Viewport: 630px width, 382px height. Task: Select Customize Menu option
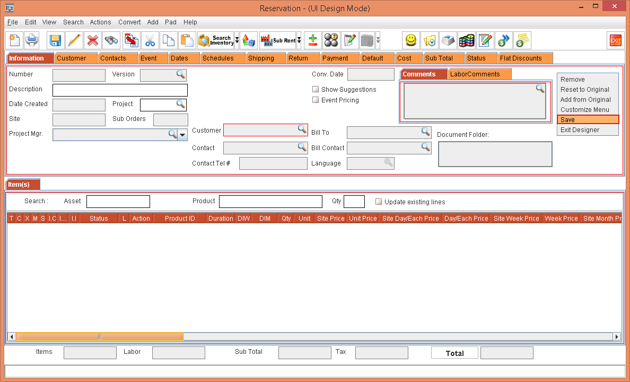pyautogui.click(x=588, y=109)
